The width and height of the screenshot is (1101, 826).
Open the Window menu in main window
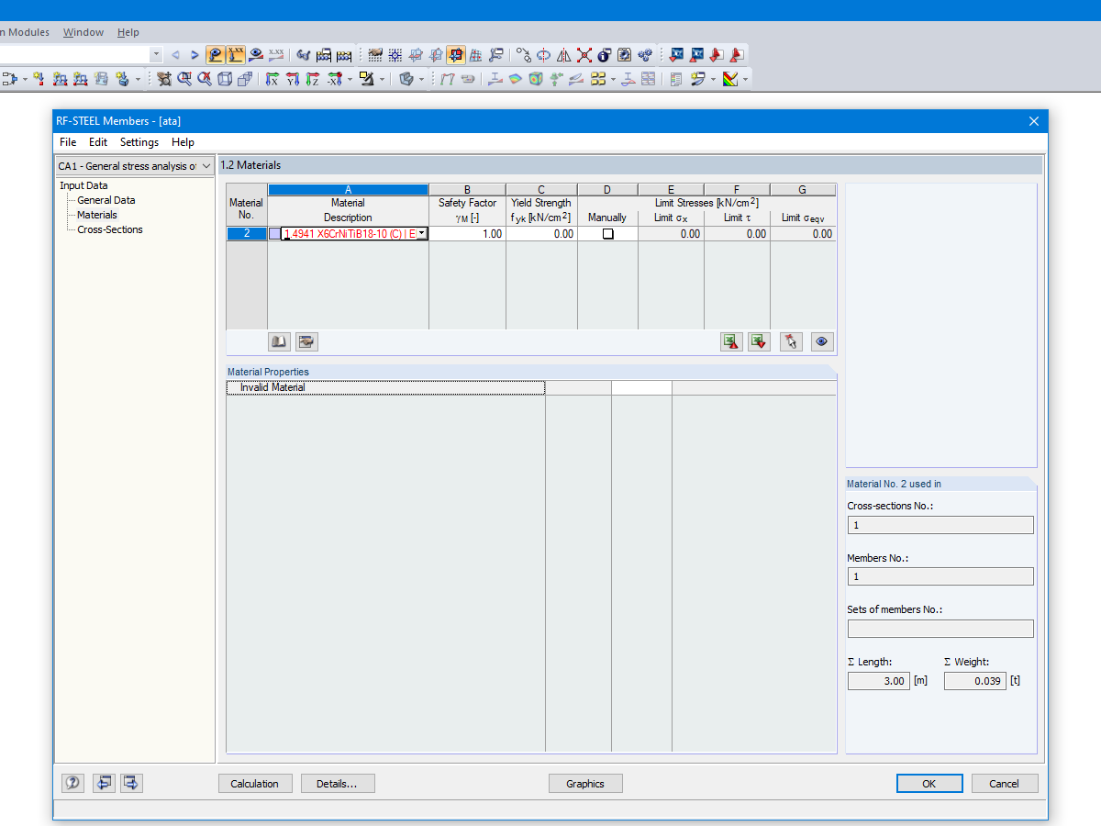(83, 32)
